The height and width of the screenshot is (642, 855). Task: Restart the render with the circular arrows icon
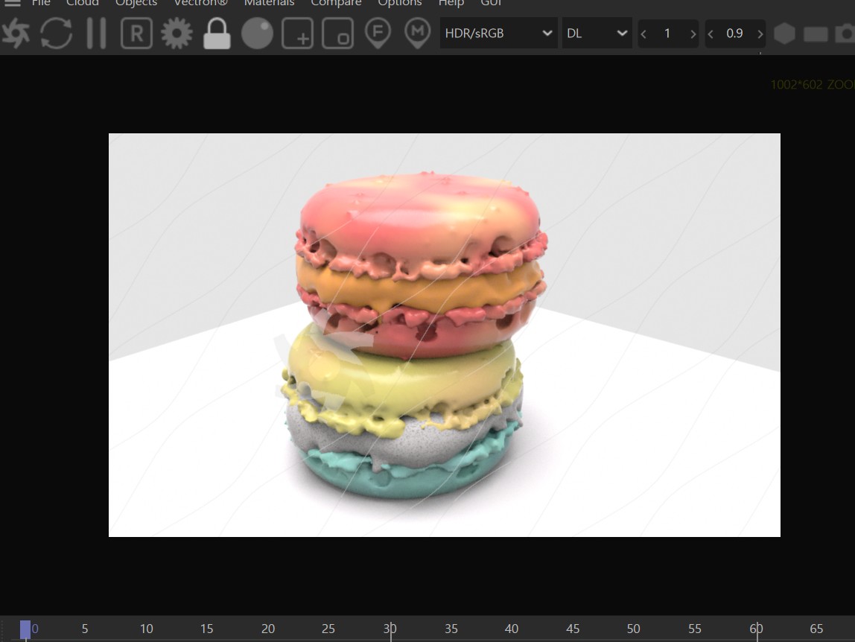click(56, 34)
